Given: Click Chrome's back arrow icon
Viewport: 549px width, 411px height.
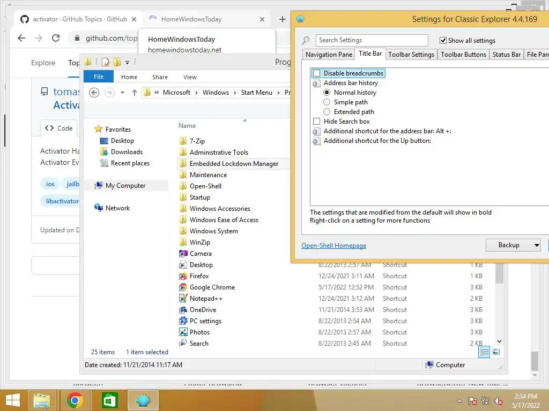Looking at the screenshot, I should tap(21, 38).
